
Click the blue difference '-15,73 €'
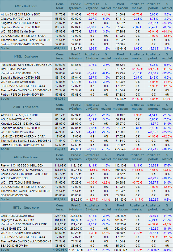pyautogui.click(x=153, y=48)
